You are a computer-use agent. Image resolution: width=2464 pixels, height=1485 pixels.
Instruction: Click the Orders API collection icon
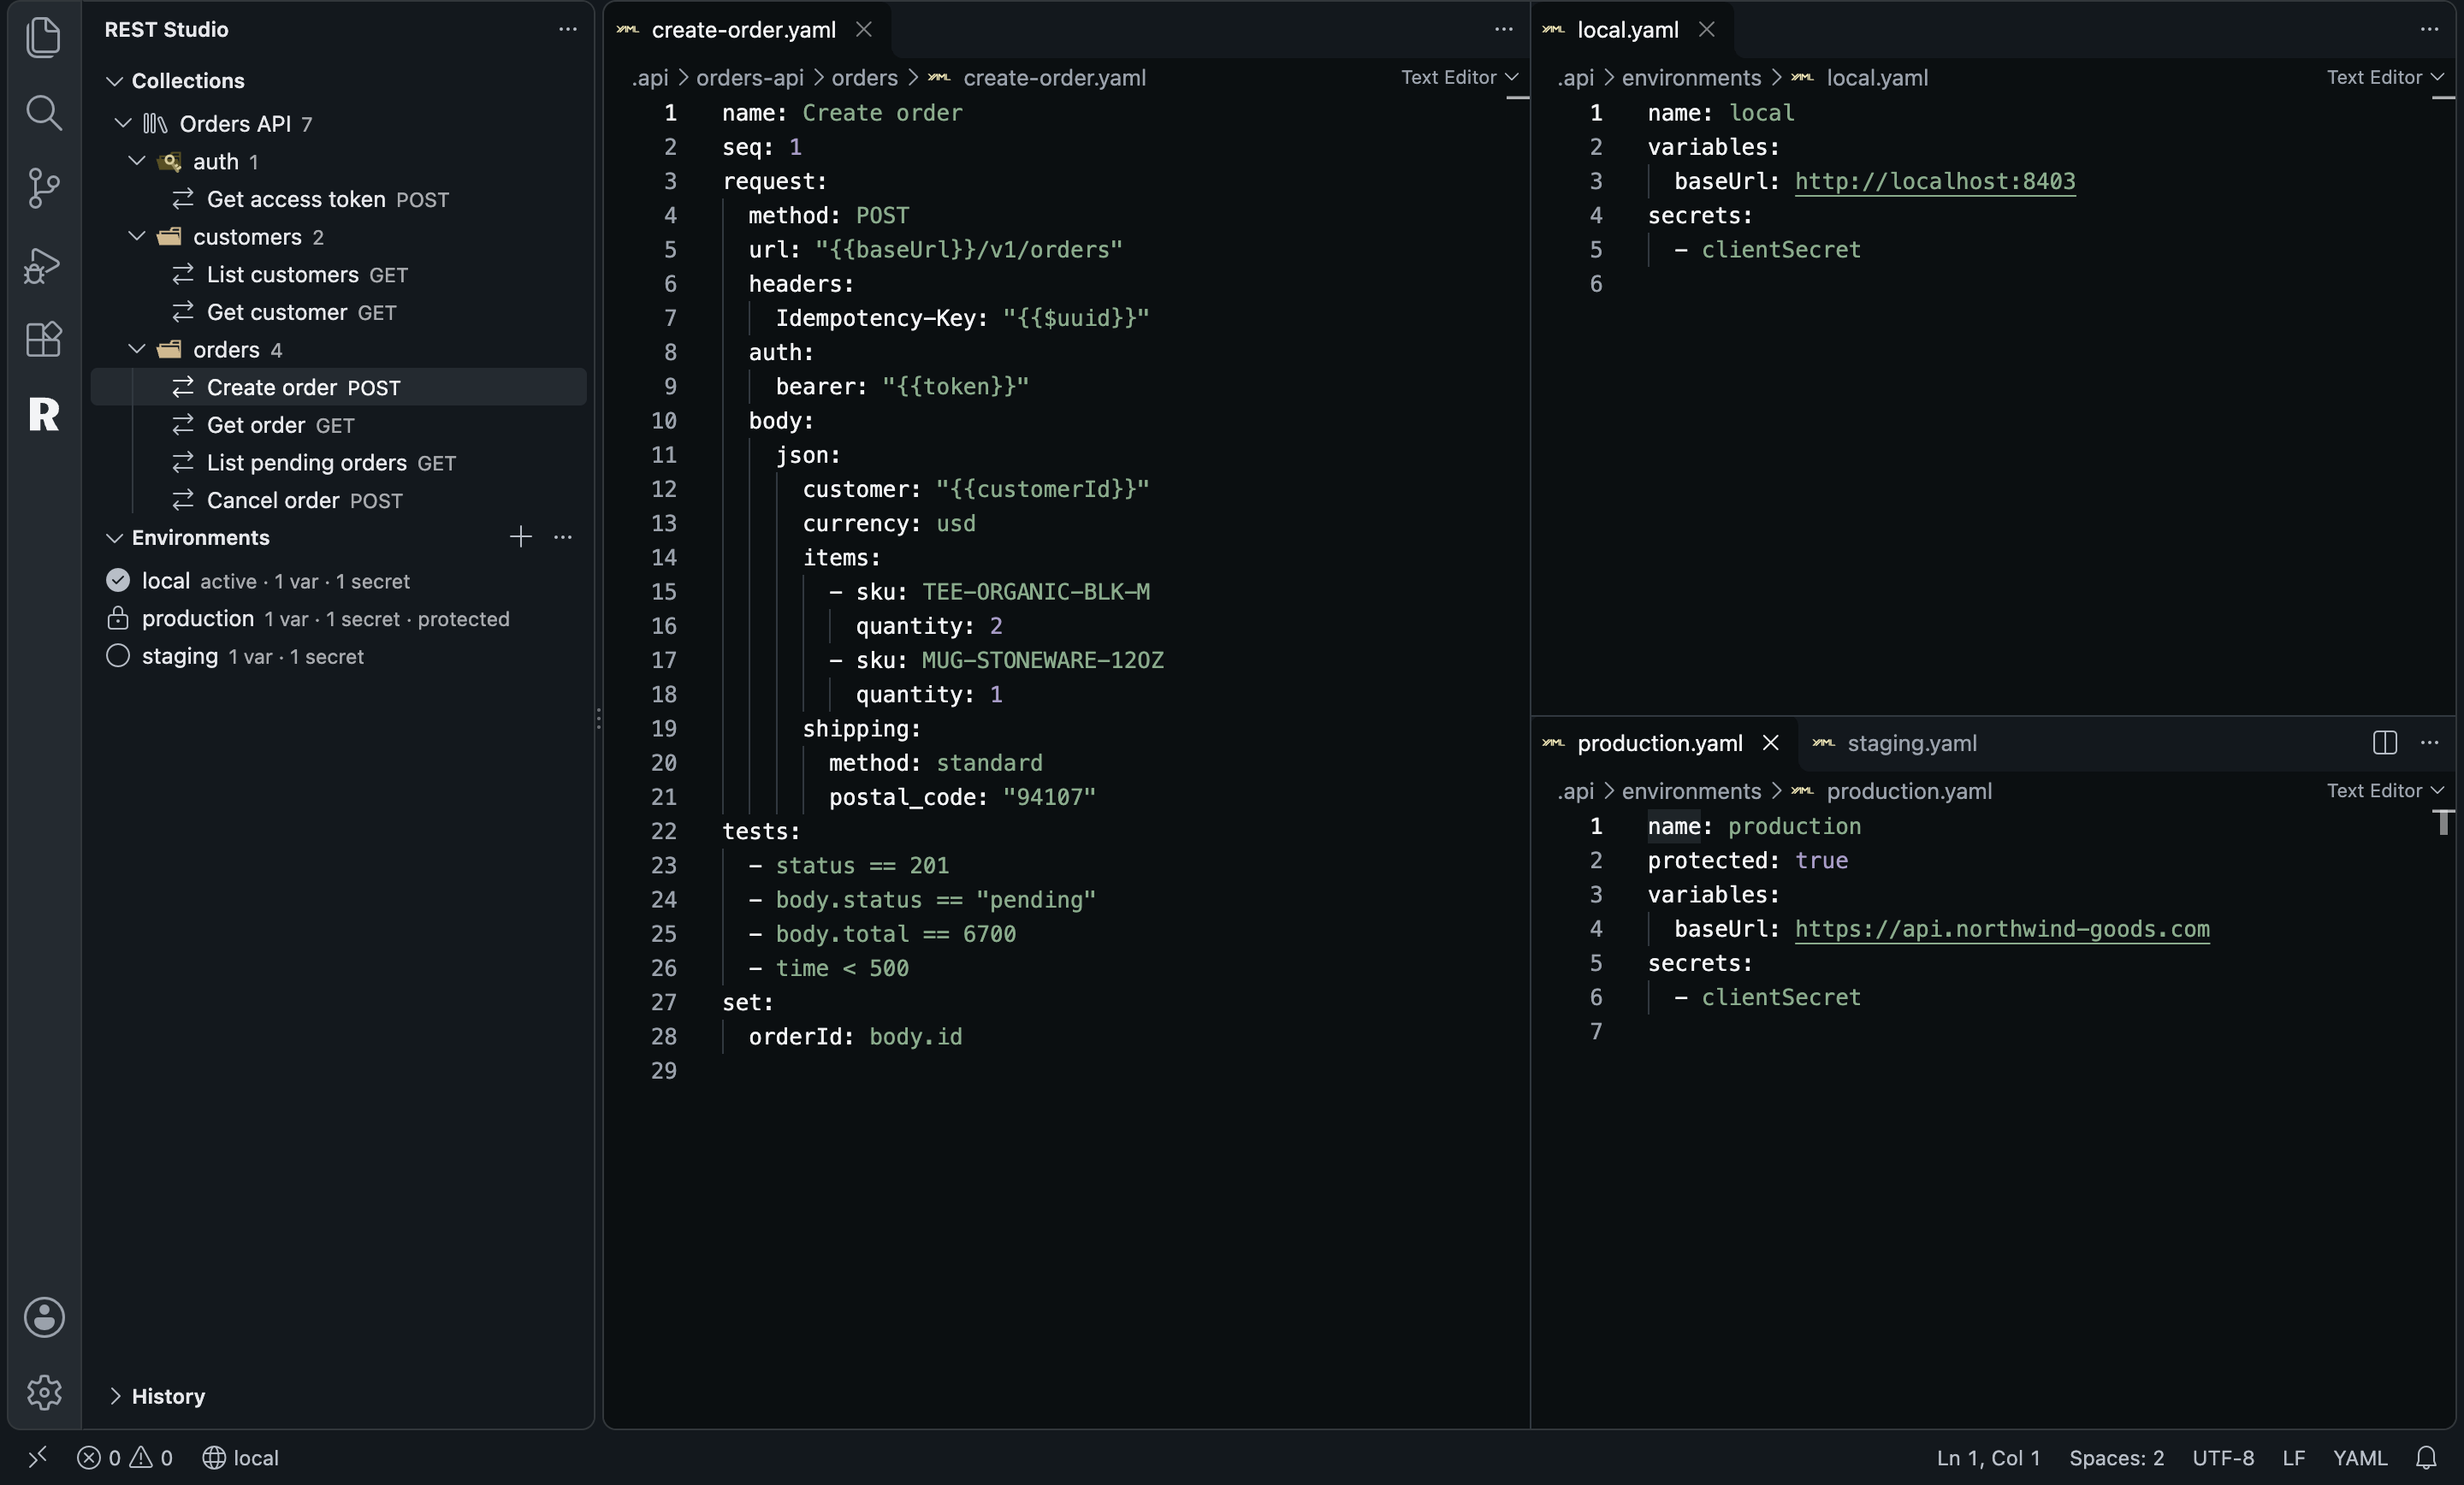155,124
